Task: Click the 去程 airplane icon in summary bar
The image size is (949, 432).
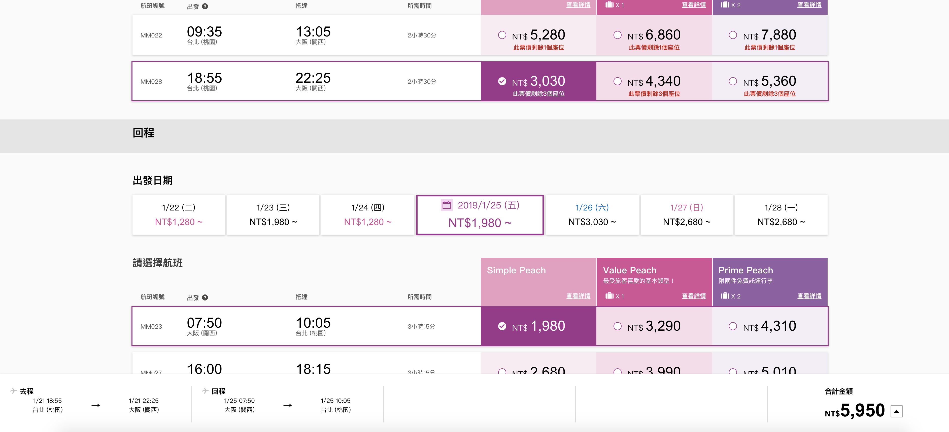Action: tap(14, 391)
